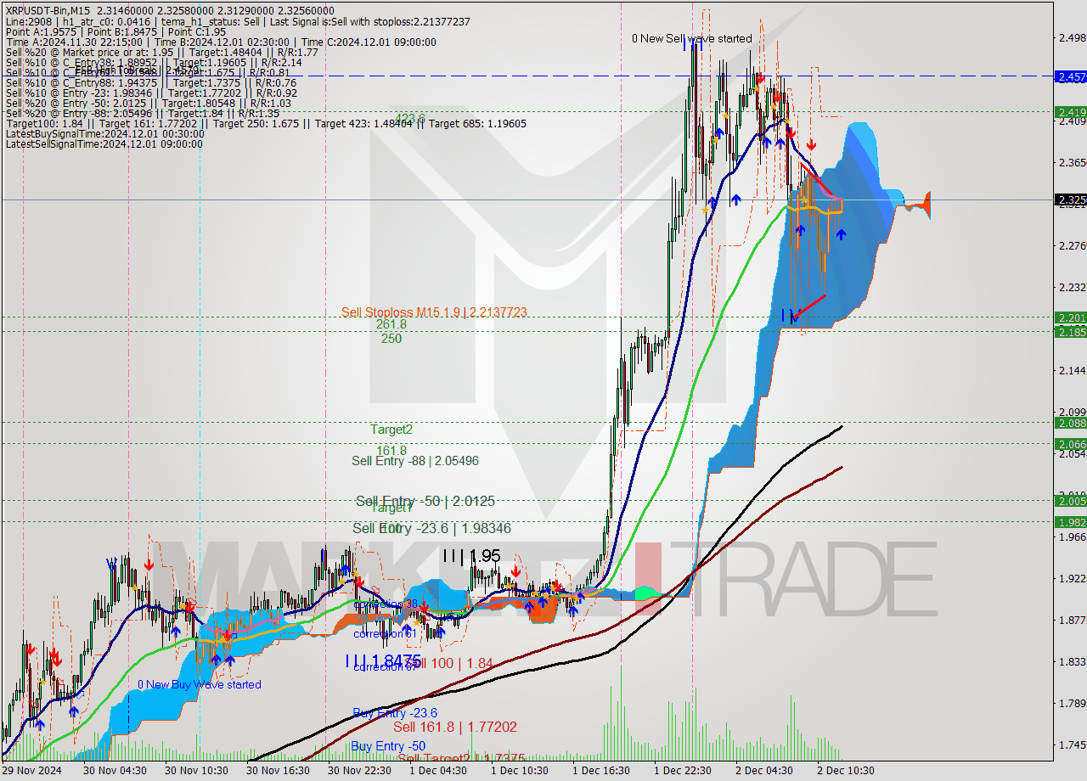Image resolution: width=1087 pixels, height=781 pixels.
Task: Click the '30 Nov 22:30' time axis label
Action: (358, 771)
